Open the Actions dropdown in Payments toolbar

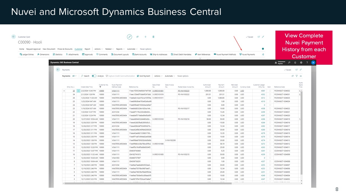pos(158,76)
